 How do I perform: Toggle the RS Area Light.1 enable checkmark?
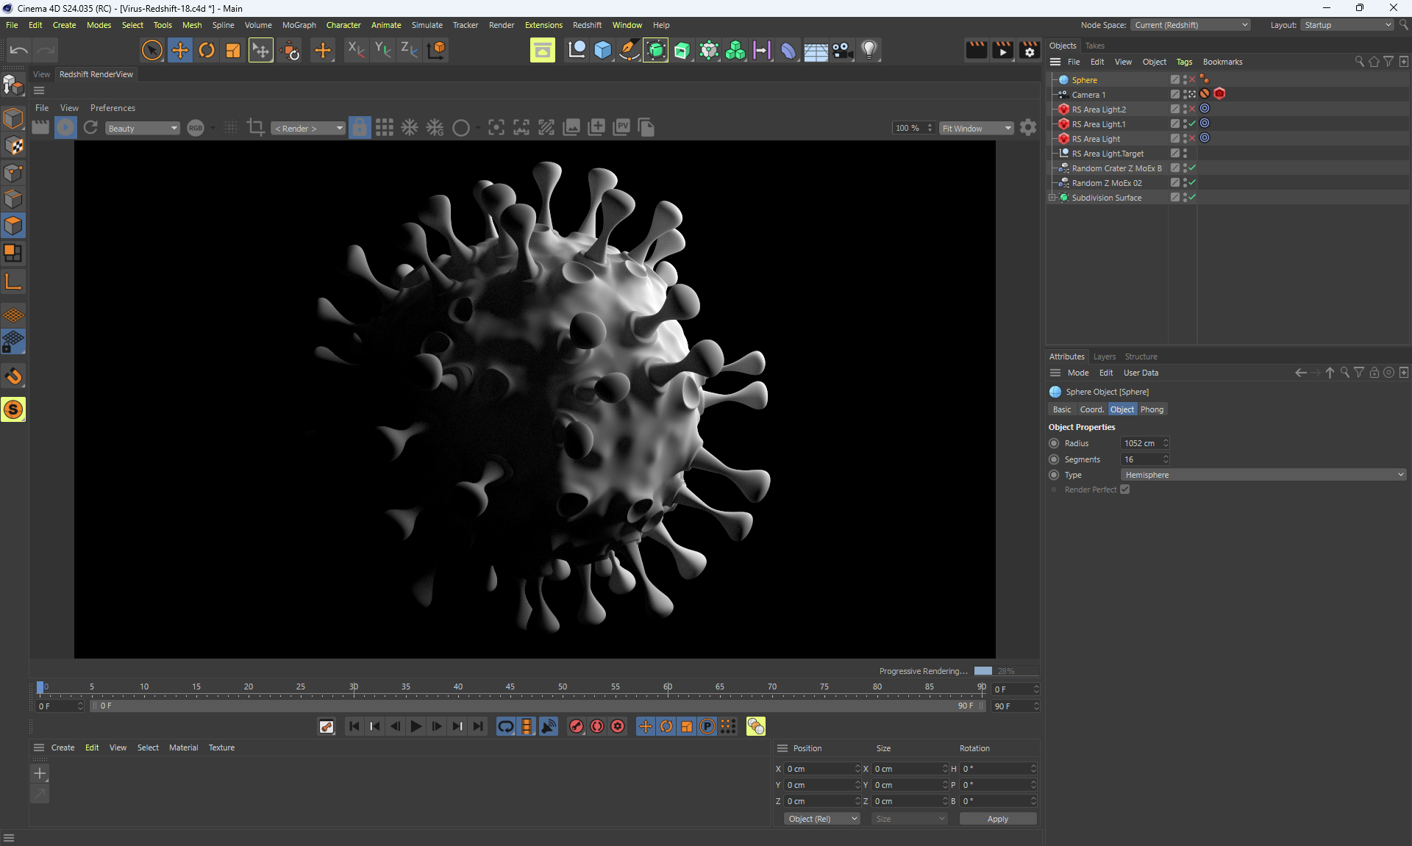1192,123
